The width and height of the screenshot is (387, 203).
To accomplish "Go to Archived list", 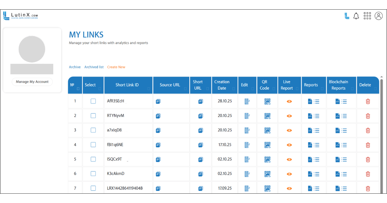I will [94, 67].
